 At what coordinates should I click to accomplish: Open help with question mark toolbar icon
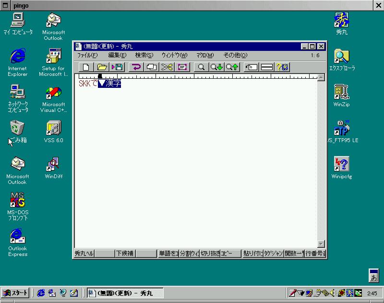click(x=282, y=67)
